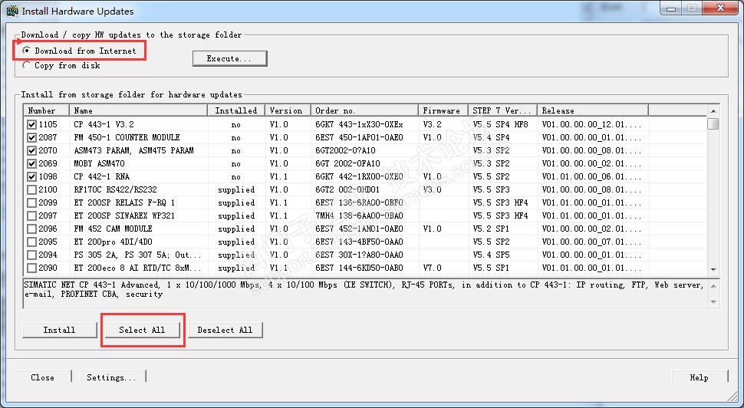Click the Installed column header
Screen dimensions: 744x408
point(236,110)
